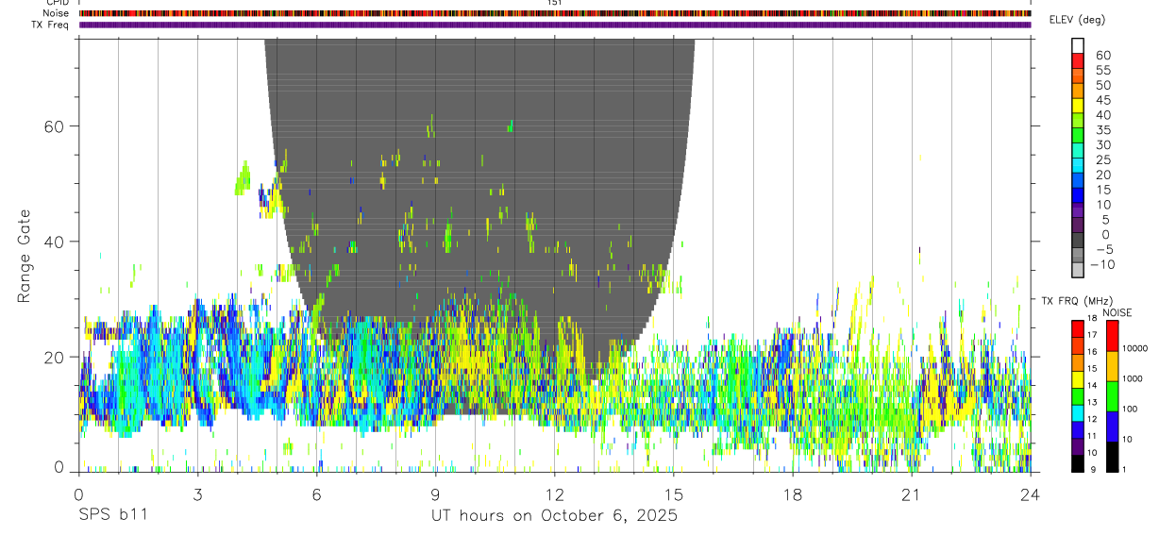Click the '21' tick on UT hours axis
The height and width of the screenshot is (535, 1159).
(912, 493)
